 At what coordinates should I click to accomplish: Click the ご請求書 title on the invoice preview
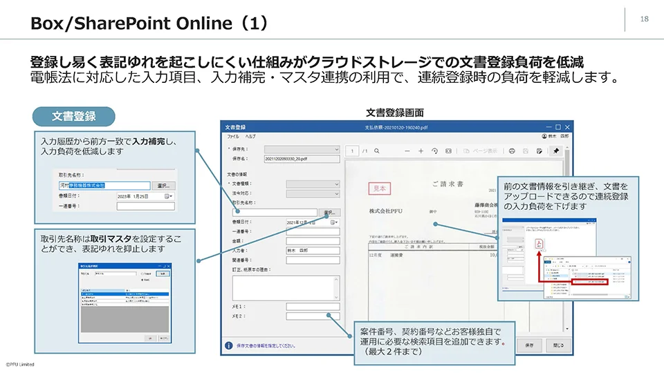tap(448, 184)
